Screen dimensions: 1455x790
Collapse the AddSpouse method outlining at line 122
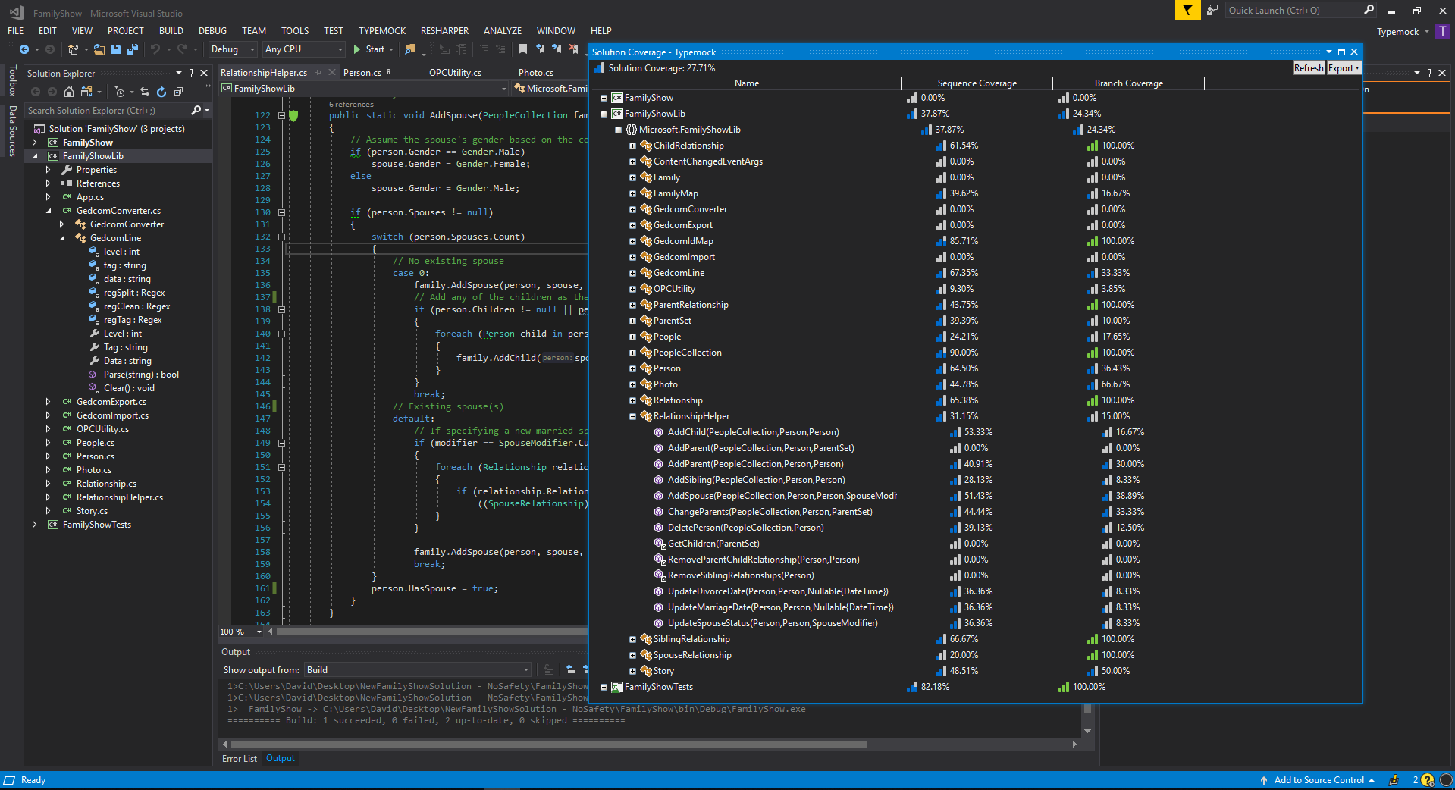coord(281,115)
